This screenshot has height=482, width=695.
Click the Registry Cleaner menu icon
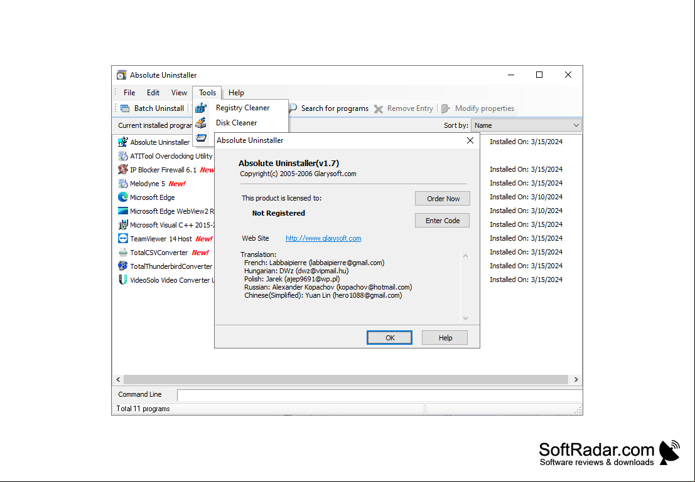click(202, 108)
